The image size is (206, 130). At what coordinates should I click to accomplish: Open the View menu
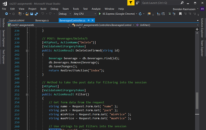22,9
